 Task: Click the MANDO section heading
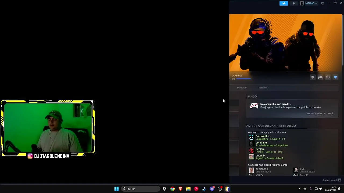click(252, 96)
